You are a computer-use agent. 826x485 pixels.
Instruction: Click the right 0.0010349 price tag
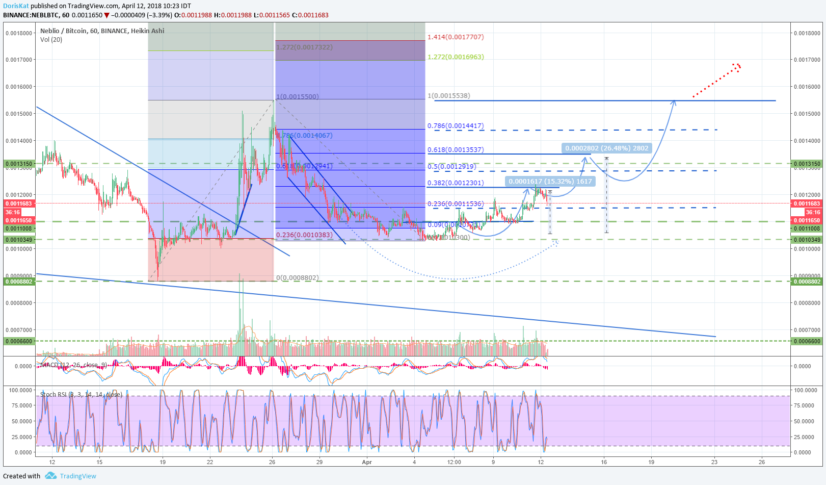click(807, 240)
